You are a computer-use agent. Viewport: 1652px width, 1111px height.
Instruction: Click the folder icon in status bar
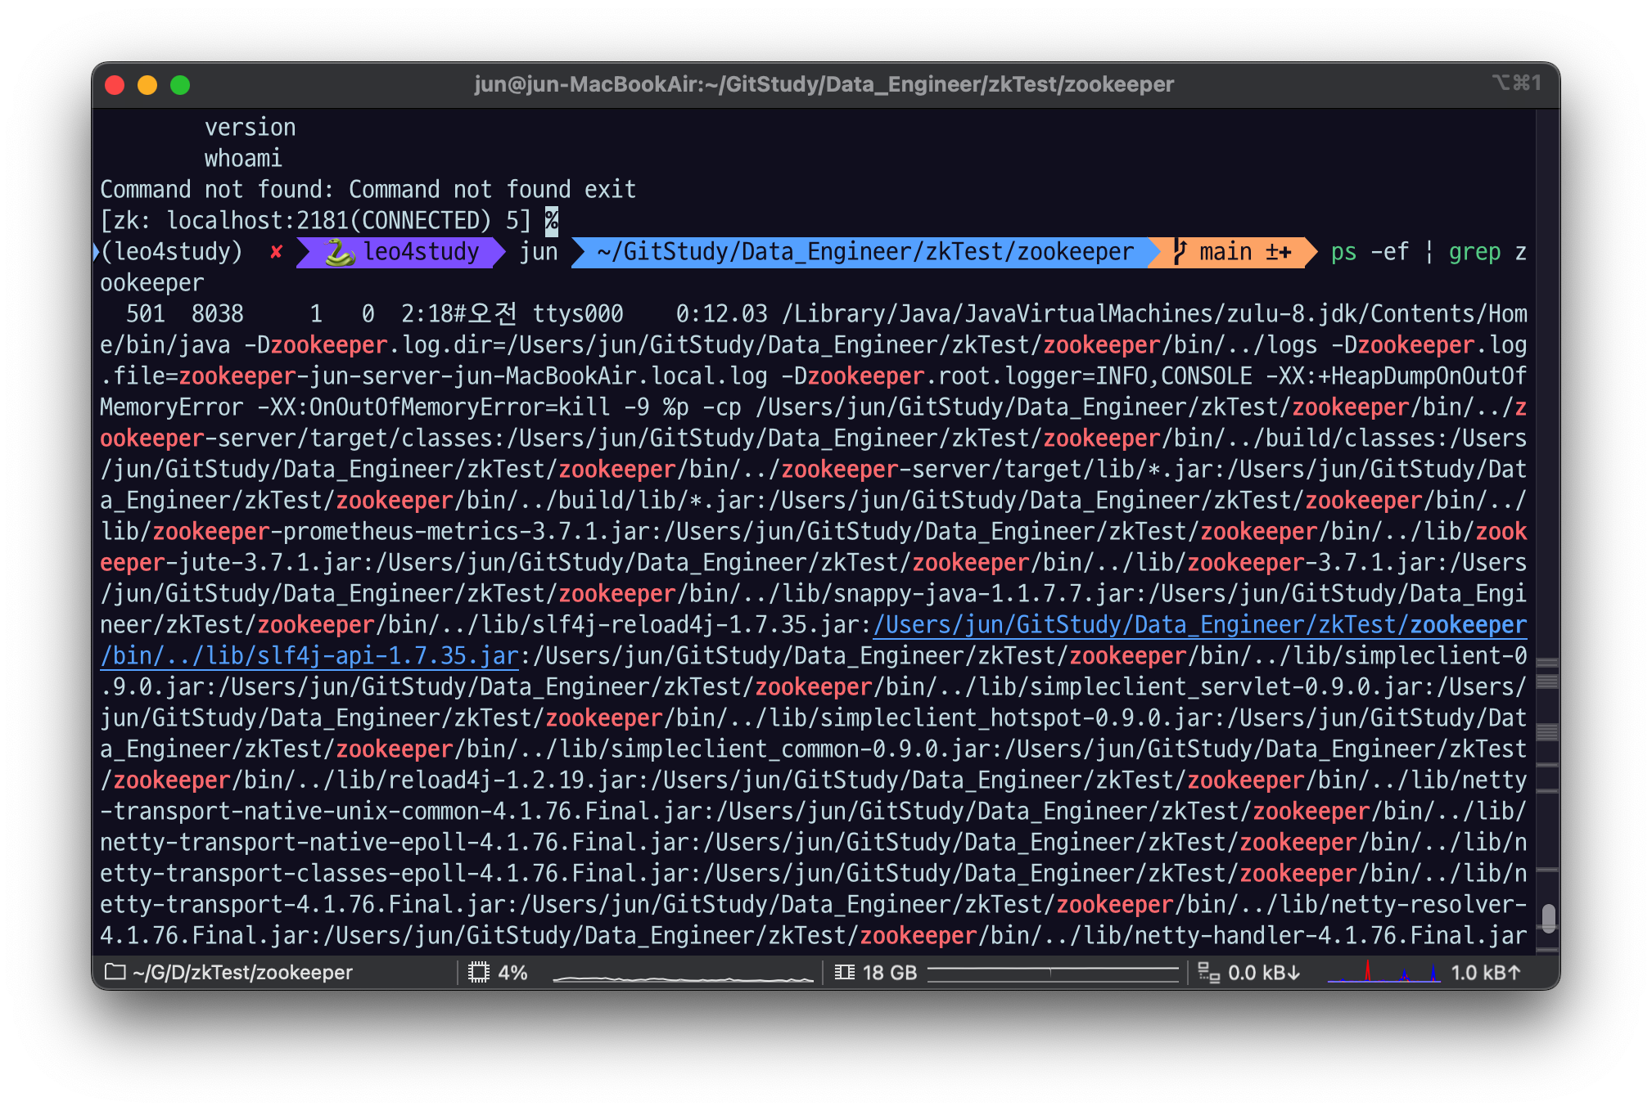point(115,972)
